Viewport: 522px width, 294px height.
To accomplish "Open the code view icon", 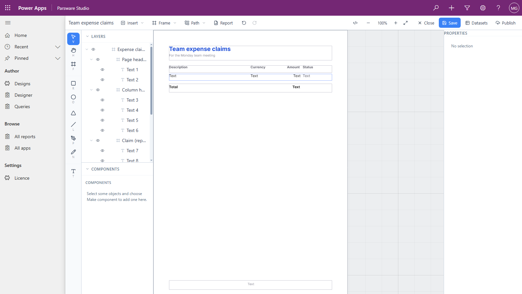I will point(355,23).
